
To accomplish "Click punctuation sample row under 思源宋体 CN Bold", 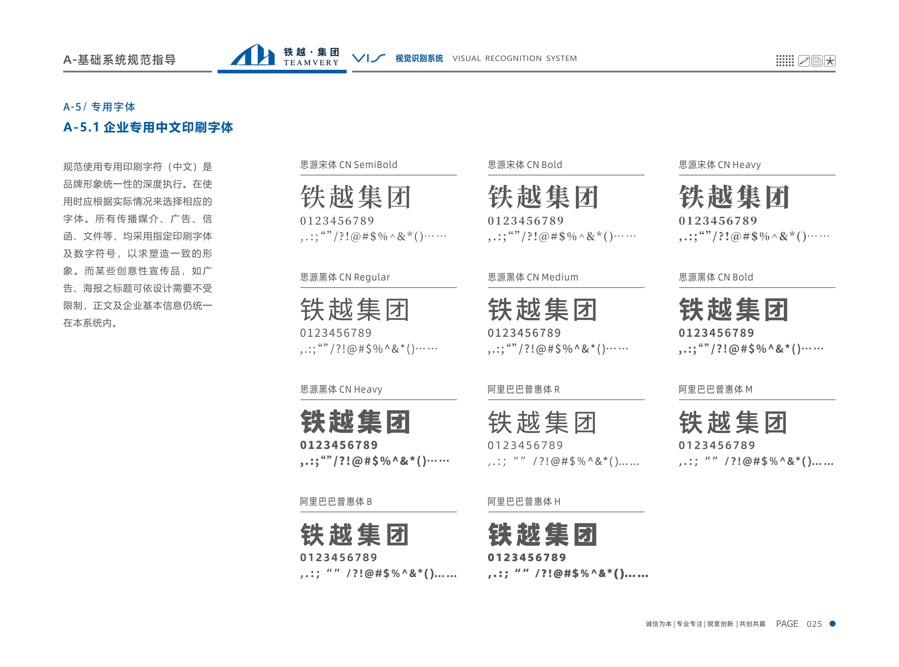I will [562, 236].
